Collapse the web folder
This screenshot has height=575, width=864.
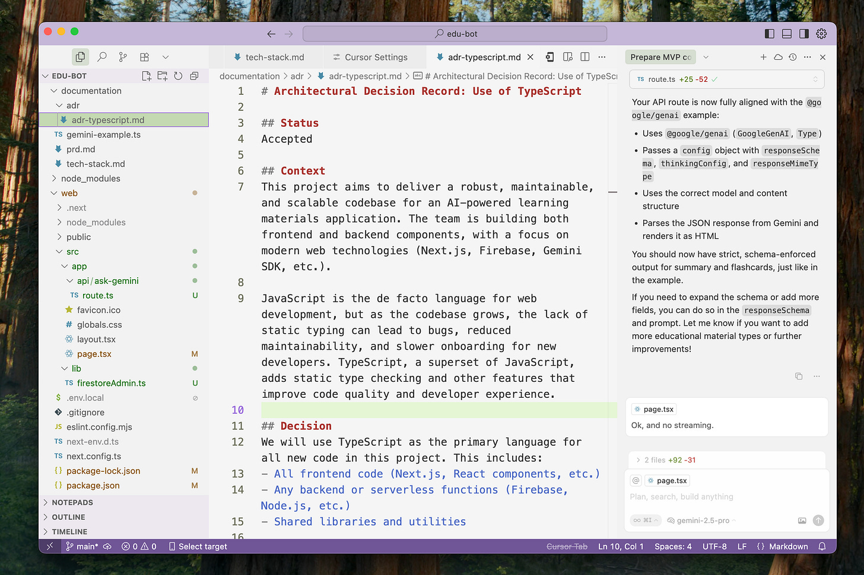pos(123,193)
